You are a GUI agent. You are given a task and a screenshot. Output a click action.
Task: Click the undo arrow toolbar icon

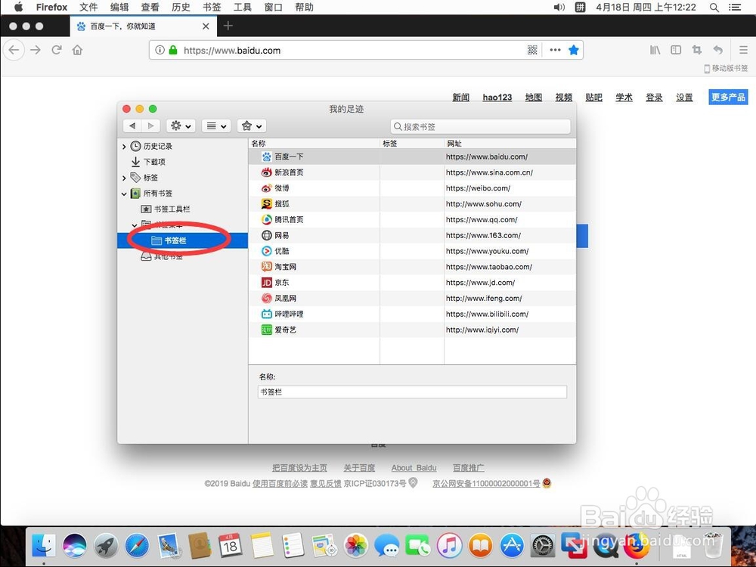pos(718,50)
